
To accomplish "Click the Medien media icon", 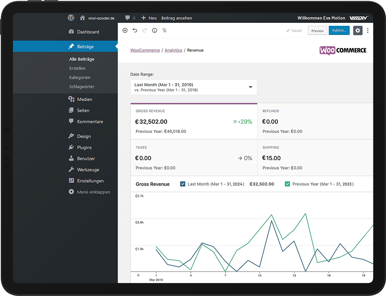I will [71, 99].
